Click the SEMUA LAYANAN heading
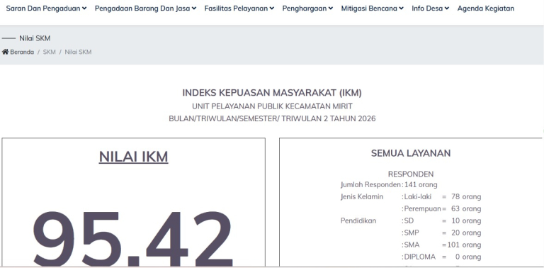The image size is (544, 268). [x=411, y=153]
